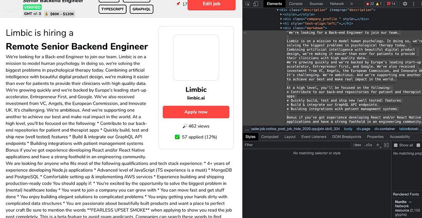Click the Limbic company name

pos(196,90)
